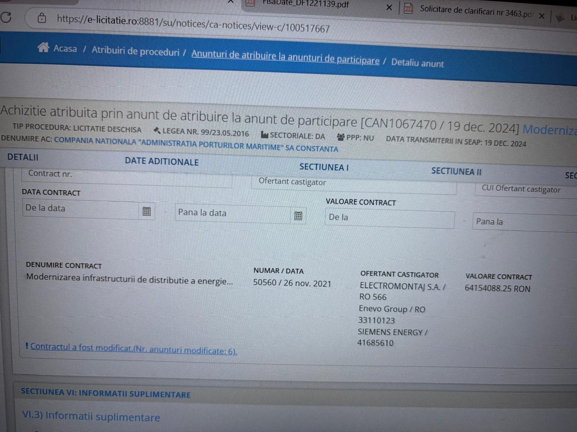This screenshot has width=577, height=432.
Task: Click VI.3) Informatii suplimentare heading
Action: click(91, 416)
